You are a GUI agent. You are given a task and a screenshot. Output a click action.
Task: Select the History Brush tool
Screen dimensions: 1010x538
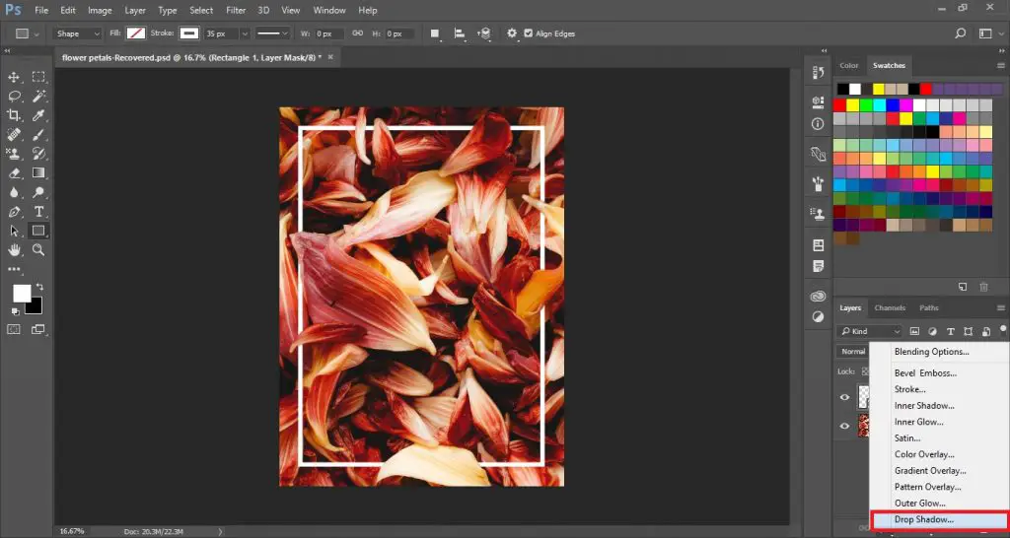click(38, 154)
